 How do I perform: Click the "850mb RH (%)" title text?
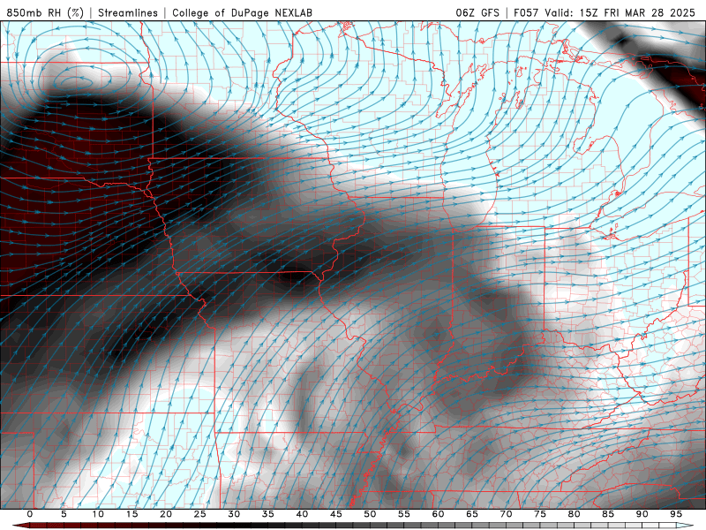[x=45, y=12]
